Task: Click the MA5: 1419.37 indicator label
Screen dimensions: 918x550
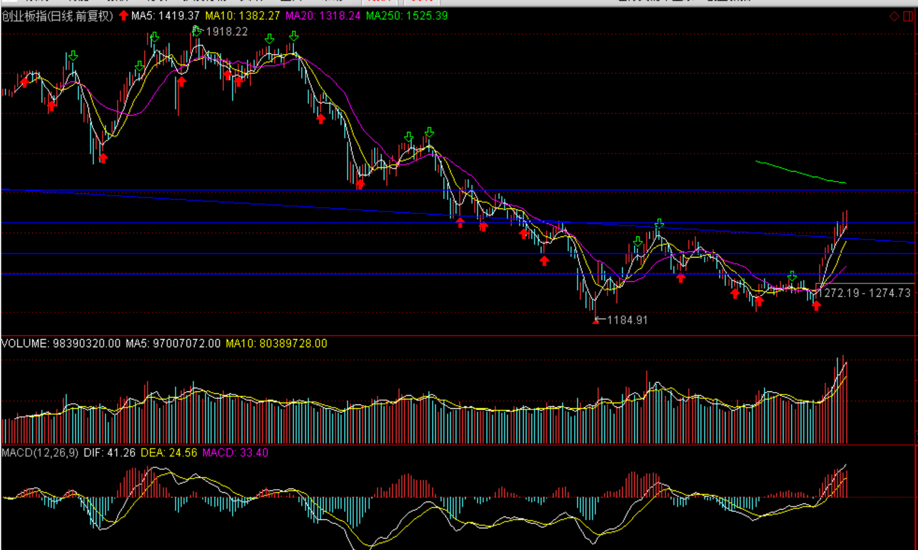Action: [x=165, y=16]
